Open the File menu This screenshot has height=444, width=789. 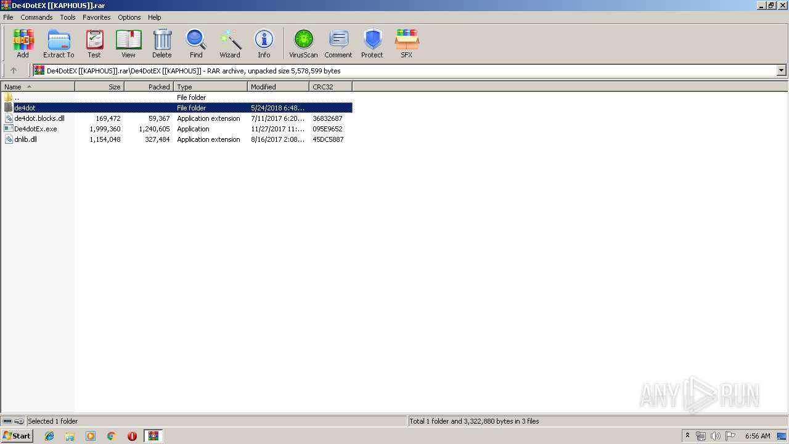click(x=8, y=17)
